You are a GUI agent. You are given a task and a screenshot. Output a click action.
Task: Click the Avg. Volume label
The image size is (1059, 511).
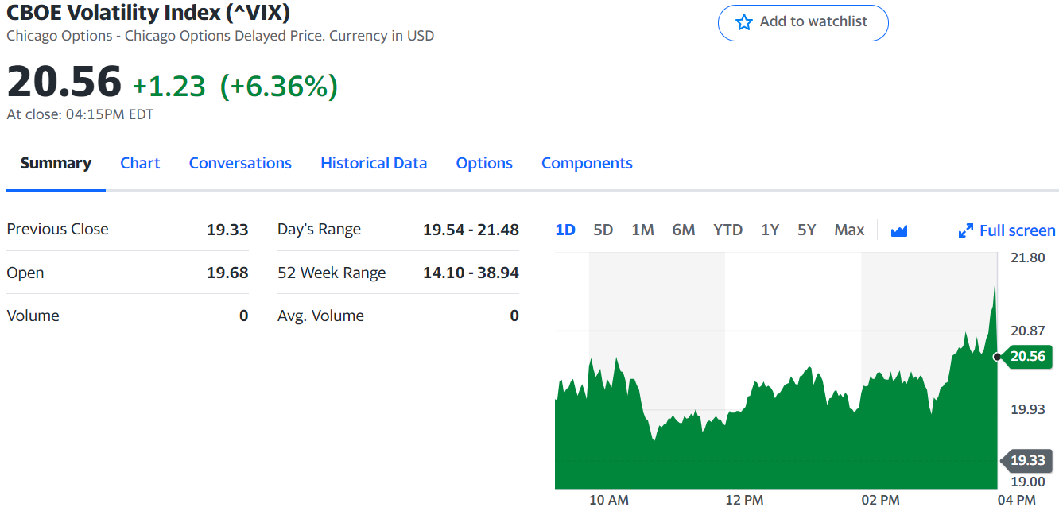[320, 316]
